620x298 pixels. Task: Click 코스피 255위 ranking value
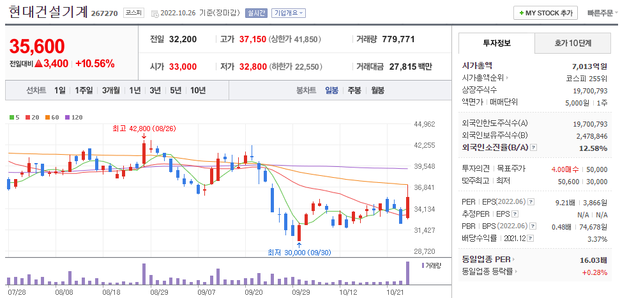[x=587, y=78]
